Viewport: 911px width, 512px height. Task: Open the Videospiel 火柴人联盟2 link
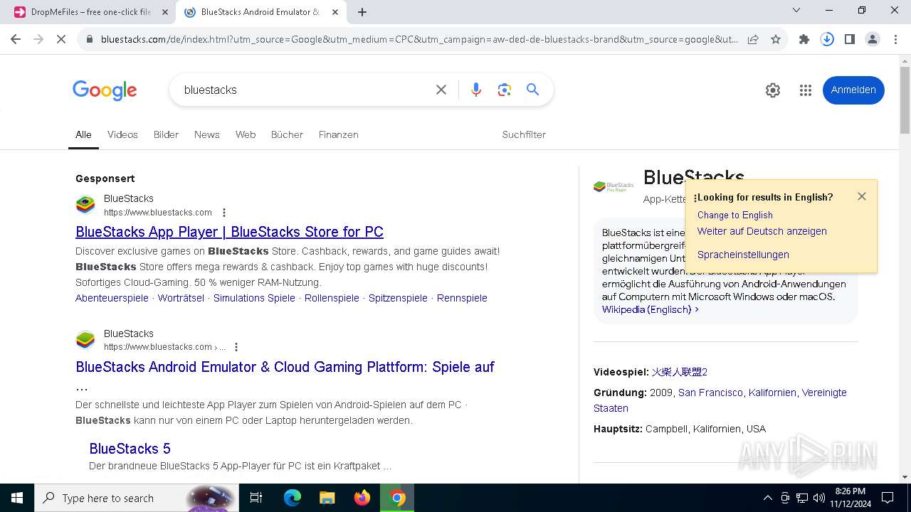coord(679,372)
